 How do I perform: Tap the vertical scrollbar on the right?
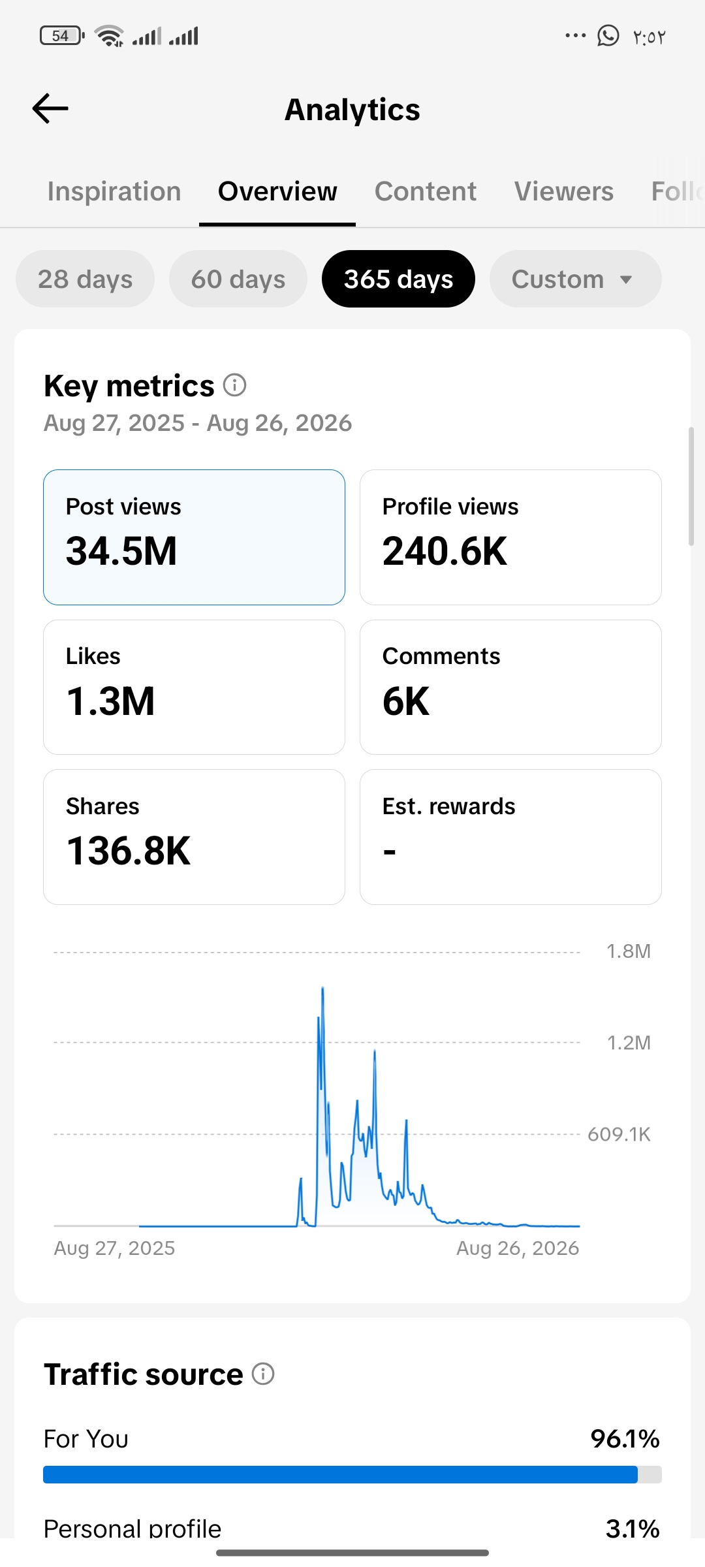[691, 486]
